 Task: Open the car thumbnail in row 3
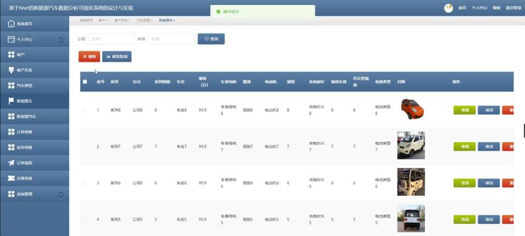(x=411, y=182)
